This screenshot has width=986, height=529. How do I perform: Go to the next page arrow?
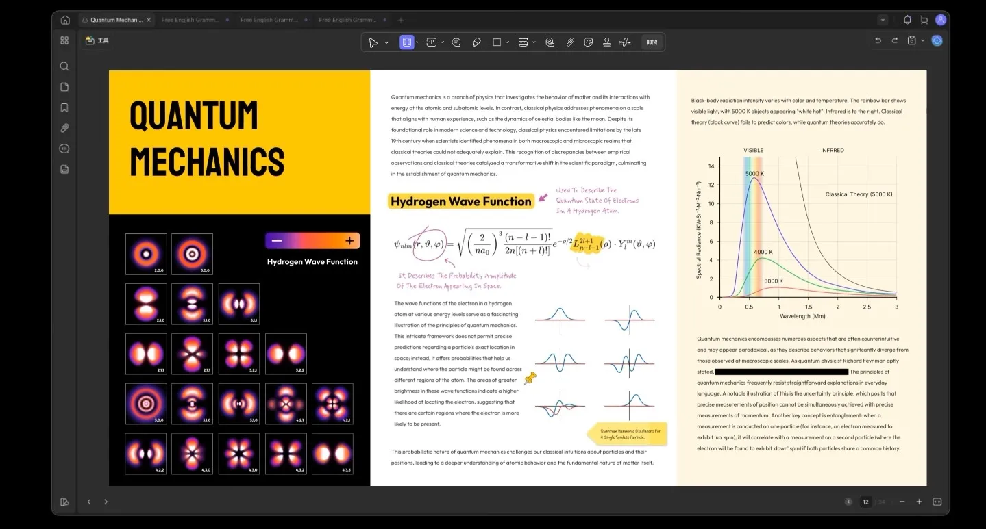[x=106, y=502]
